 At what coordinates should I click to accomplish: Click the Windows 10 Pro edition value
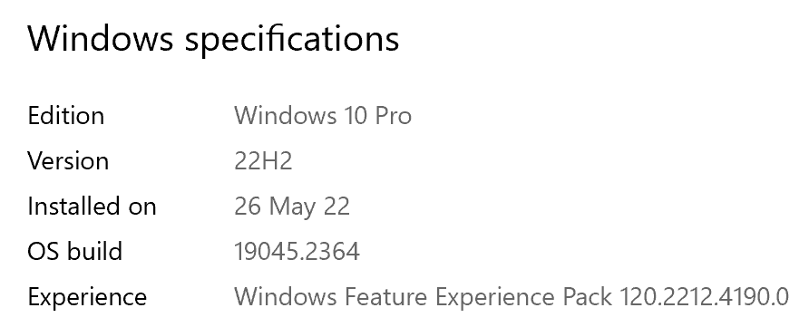323,115
